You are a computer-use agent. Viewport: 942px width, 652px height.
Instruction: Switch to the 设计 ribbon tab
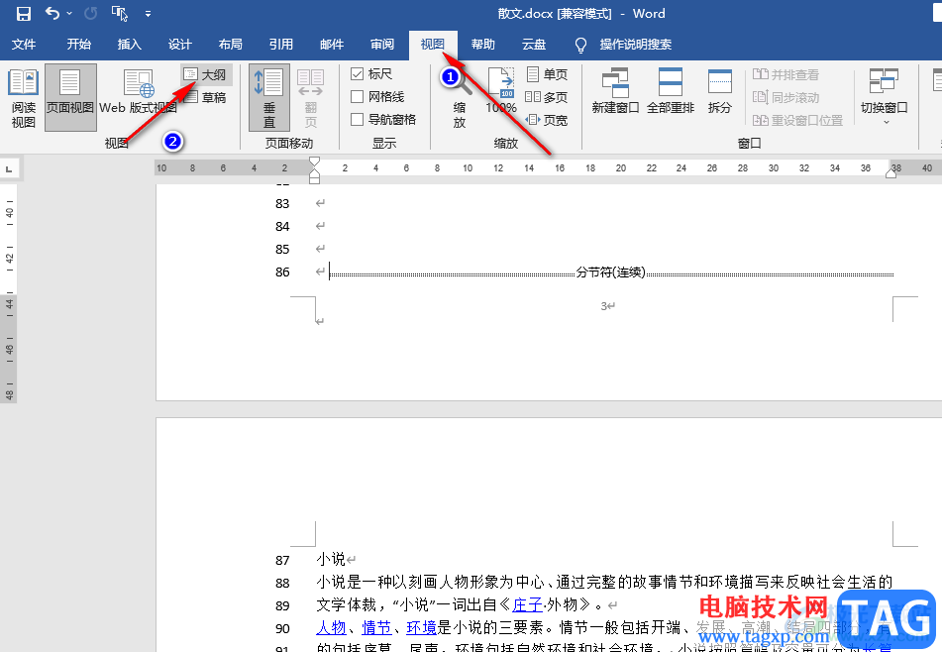pos(179,45)
